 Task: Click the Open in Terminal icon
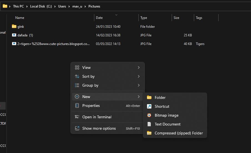77,117
